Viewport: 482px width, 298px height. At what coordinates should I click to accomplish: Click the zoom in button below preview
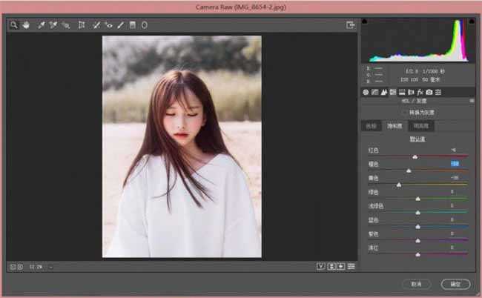click(x=20, y=267)
